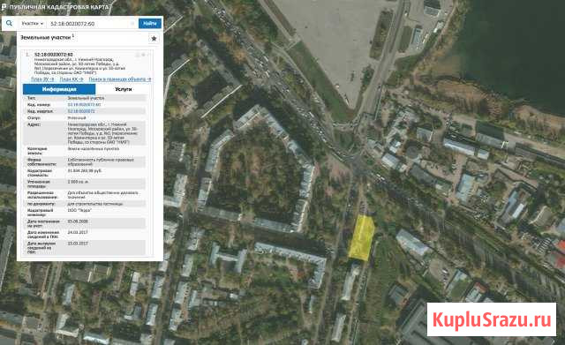Click the Кад. квартал value link
This screenshot has width=565, height=345.
[81, 111]
